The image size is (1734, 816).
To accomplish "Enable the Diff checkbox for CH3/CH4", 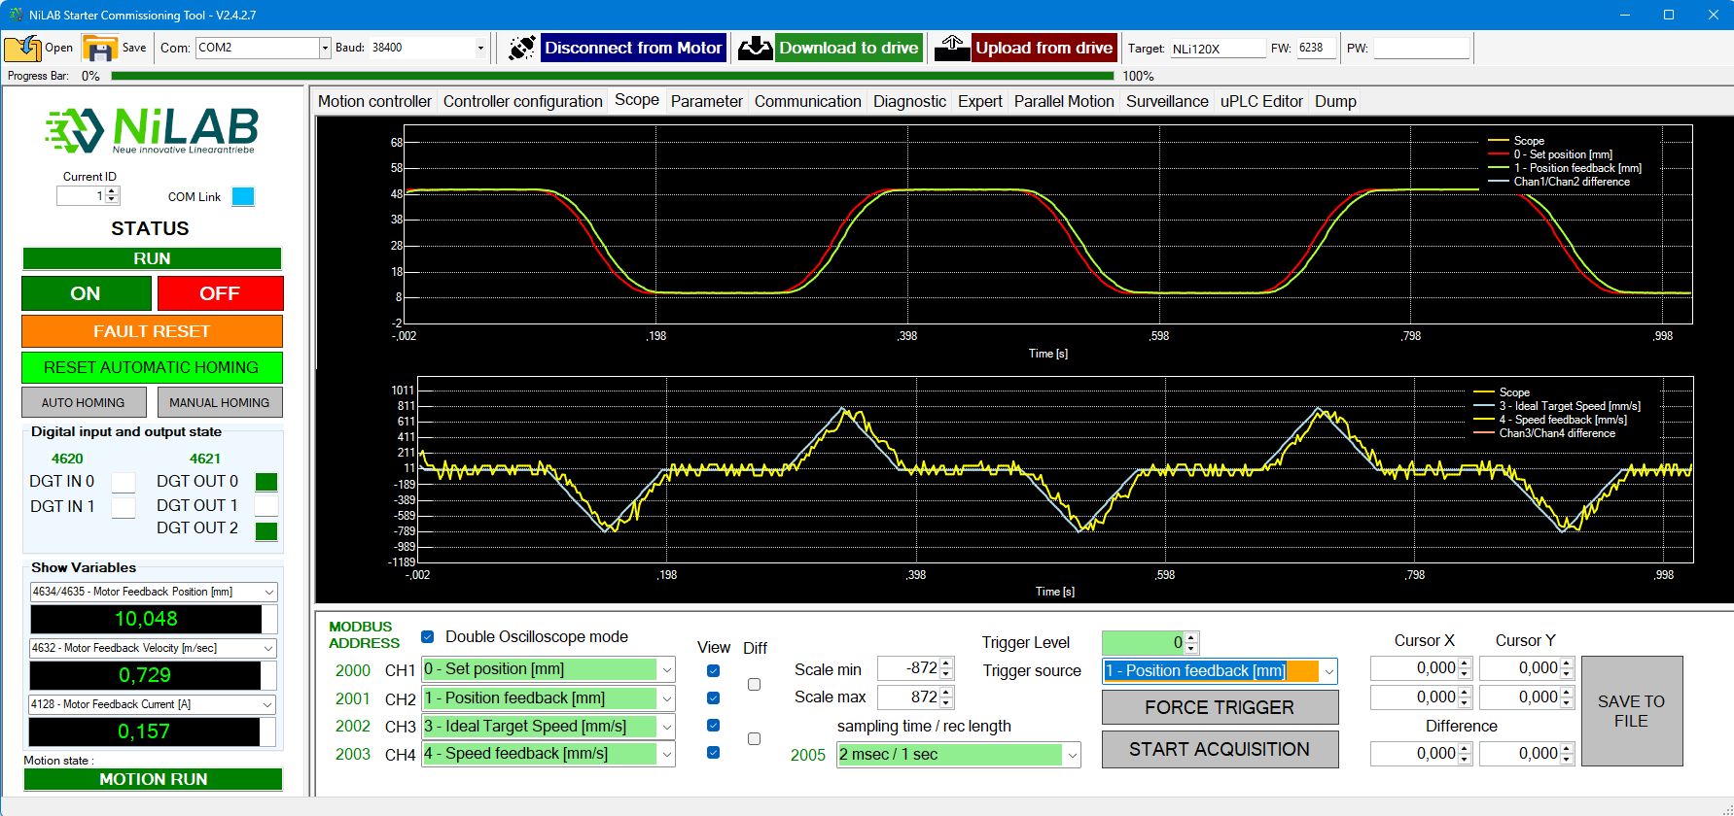I will click(754, 739).
